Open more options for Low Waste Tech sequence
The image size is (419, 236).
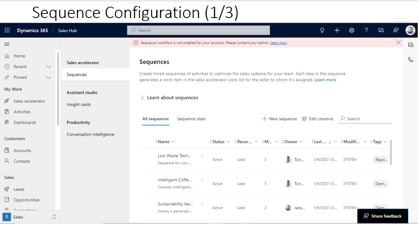click(x=202, y=156)
